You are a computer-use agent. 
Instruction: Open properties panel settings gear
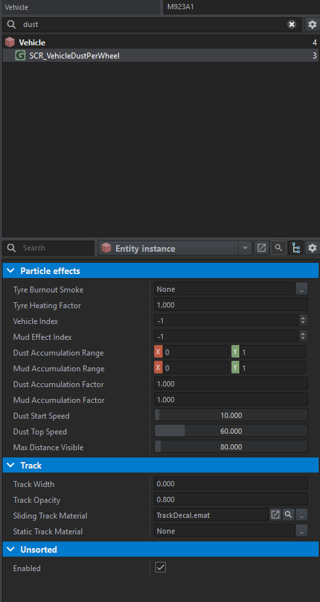312,248
